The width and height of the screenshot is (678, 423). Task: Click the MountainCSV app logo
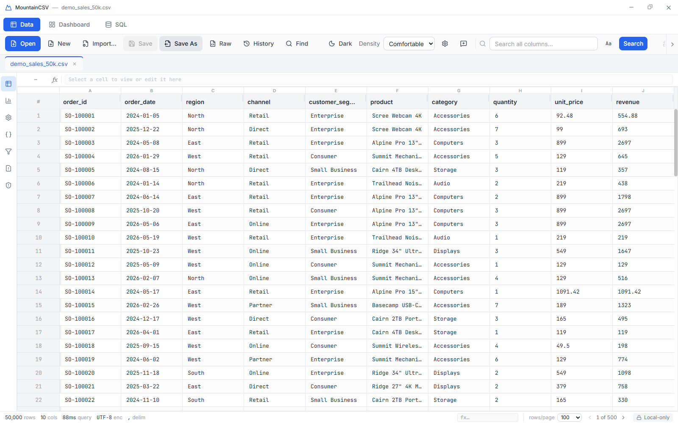pyautogui.click(x=8, y=8)
